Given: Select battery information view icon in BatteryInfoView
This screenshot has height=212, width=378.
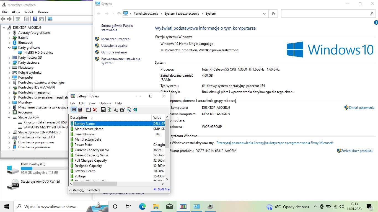Looking at the screenshot, I should click(x=74, y=110).
